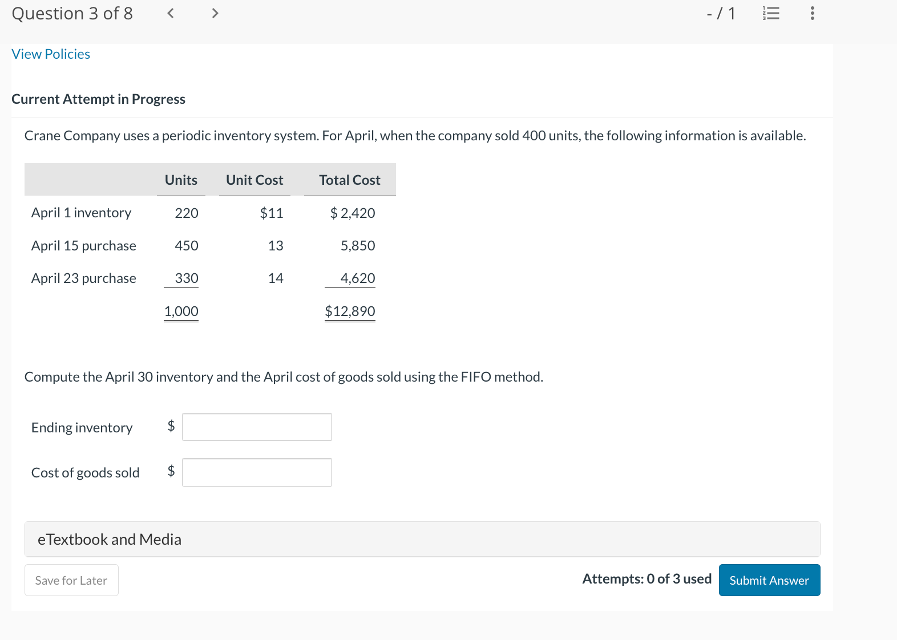Viewport: 897px width, 640px height.
Task: Click the 330 units cell
Action: 187,278
